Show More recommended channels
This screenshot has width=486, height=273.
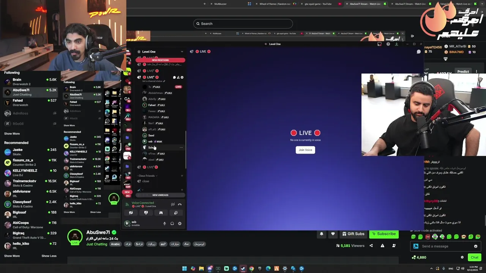pyautogui.click(x=12, y=256)
